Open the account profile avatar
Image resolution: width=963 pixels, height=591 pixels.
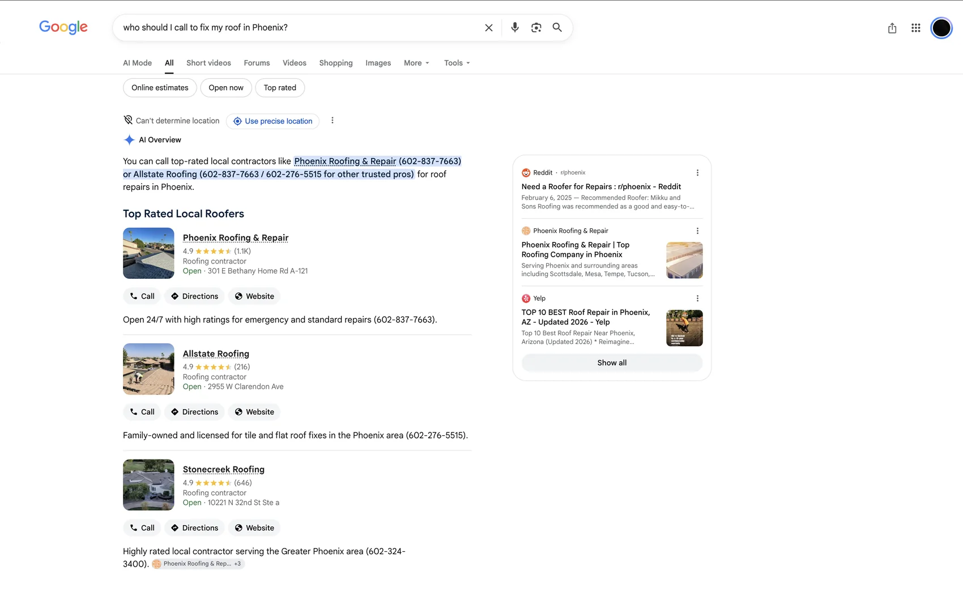[941, 28]
